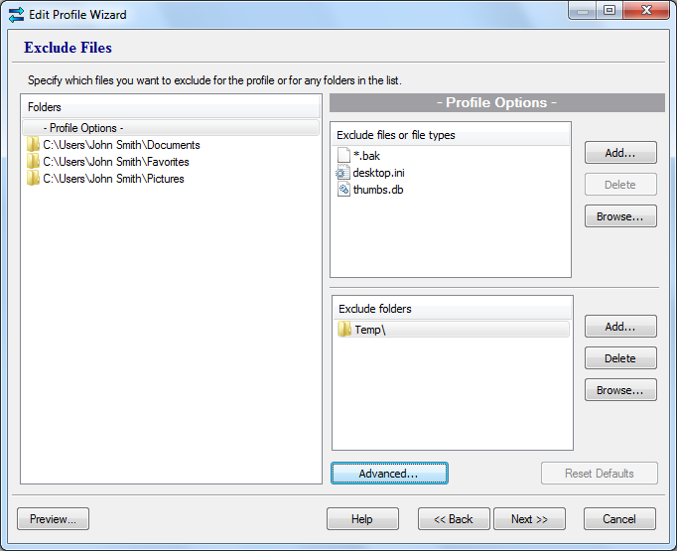Add a folder to Exclude folders list

coord(620,327)
